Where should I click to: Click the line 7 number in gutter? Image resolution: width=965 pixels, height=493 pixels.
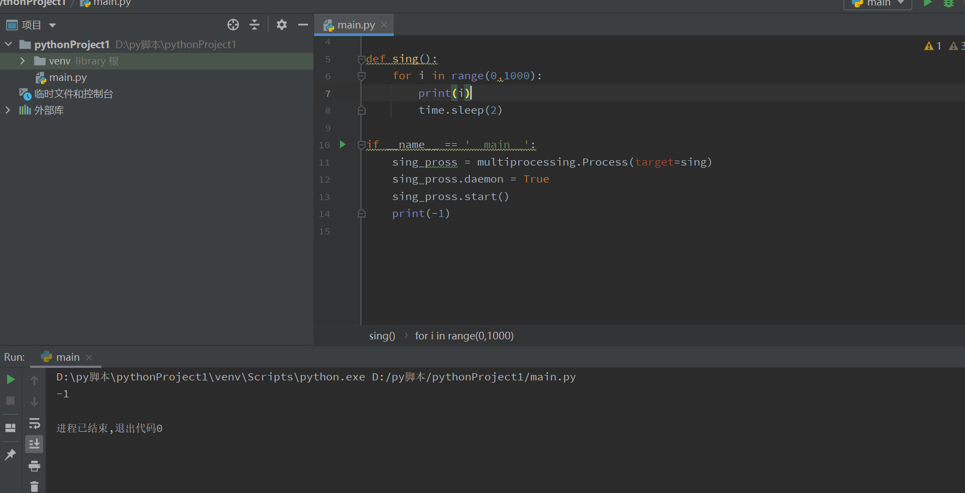click(x=328, y=93)
